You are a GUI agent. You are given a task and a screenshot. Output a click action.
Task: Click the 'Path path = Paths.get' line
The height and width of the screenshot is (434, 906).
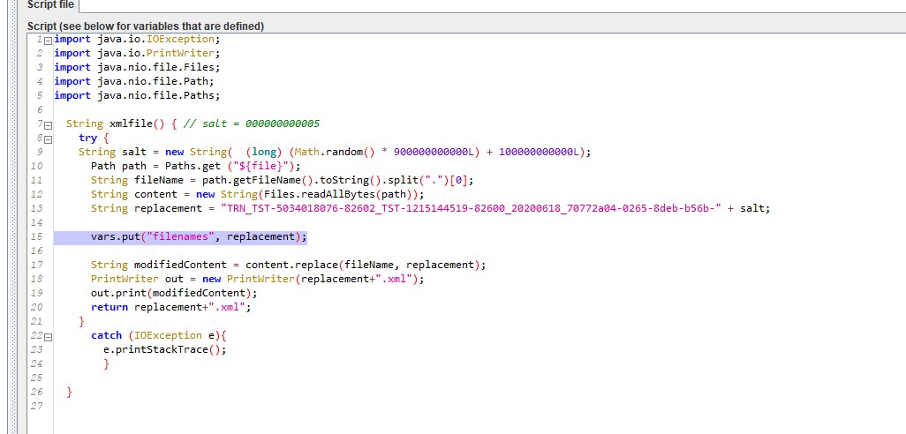(x=196, y=166)
